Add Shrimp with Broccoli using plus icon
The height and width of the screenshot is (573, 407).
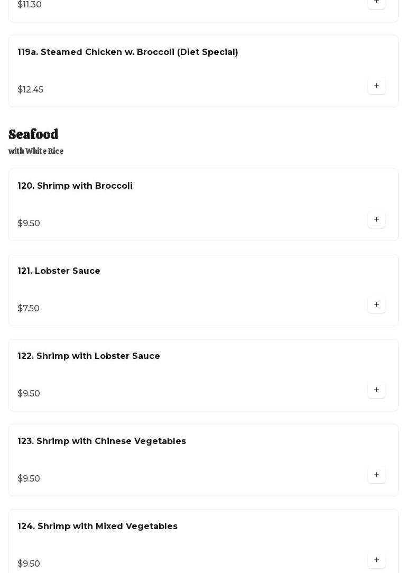pyautogui.click(x=376, y=219)
